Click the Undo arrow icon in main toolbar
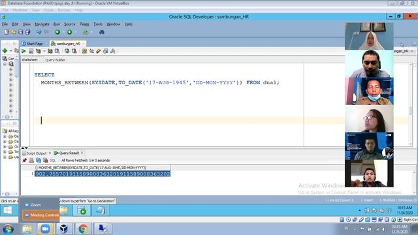 click(x=39, y=32)
